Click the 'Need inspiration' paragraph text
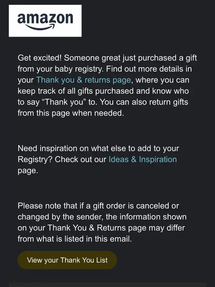 (98, 159)
